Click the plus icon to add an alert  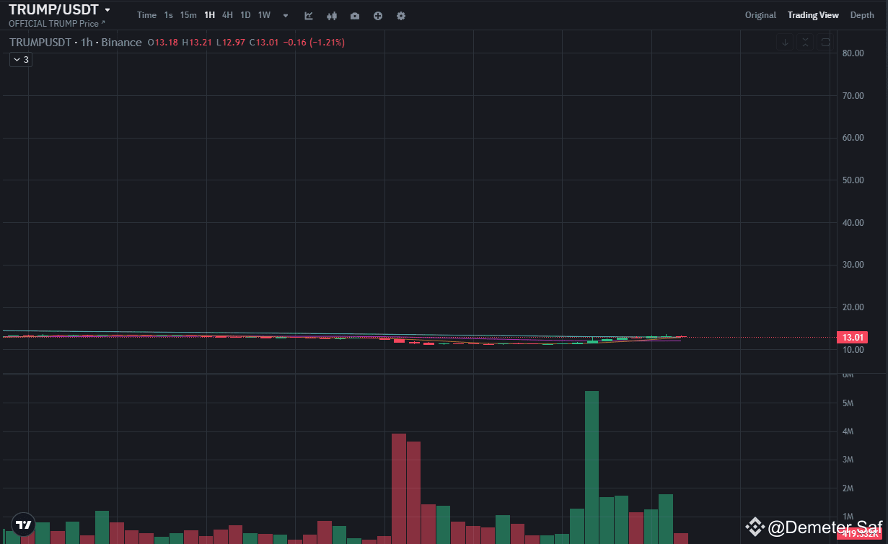point(377,15)
